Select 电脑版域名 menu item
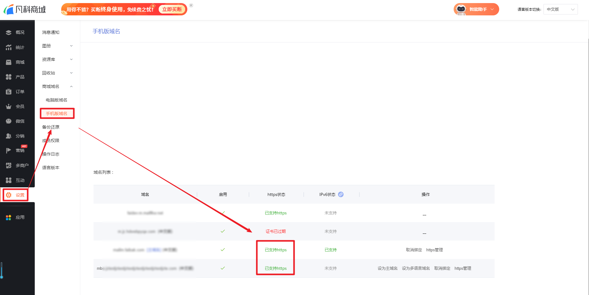 click(x=56, y=100)
